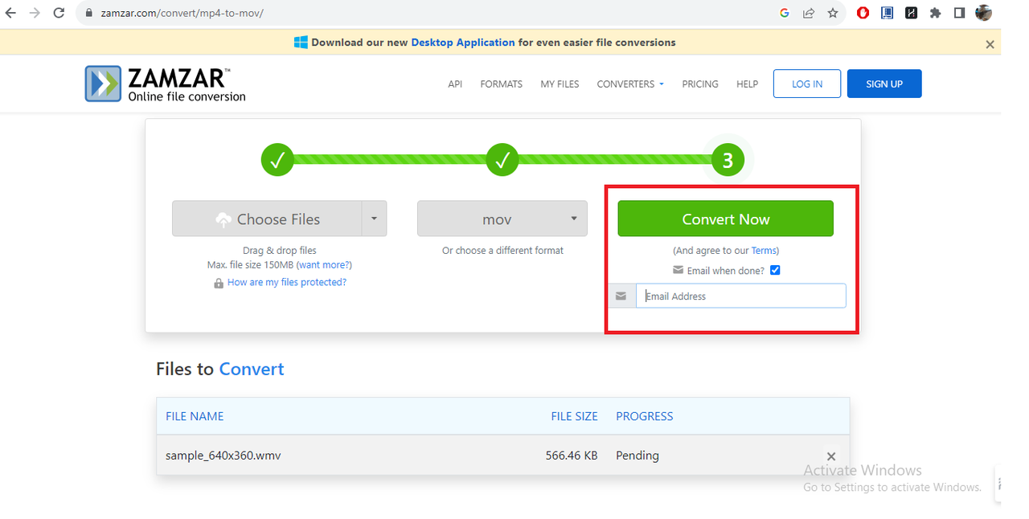
Task: Open the API page
Action: coord(455,84)
